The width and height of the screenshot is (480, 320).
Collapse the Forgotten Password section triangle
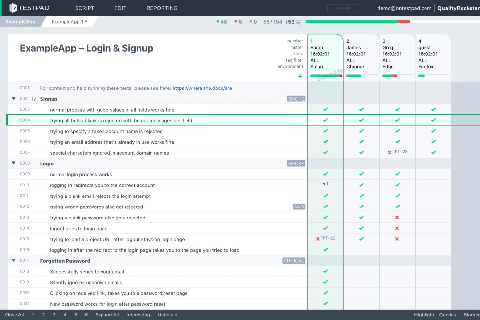pyautogui.click(x=13, y=260)
